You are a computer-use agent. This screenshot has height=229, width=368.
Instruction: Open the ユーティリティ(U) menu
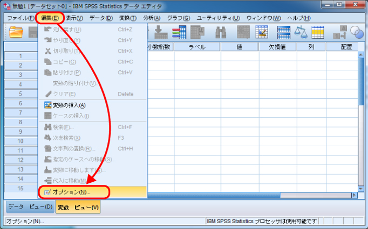point(218,18)
